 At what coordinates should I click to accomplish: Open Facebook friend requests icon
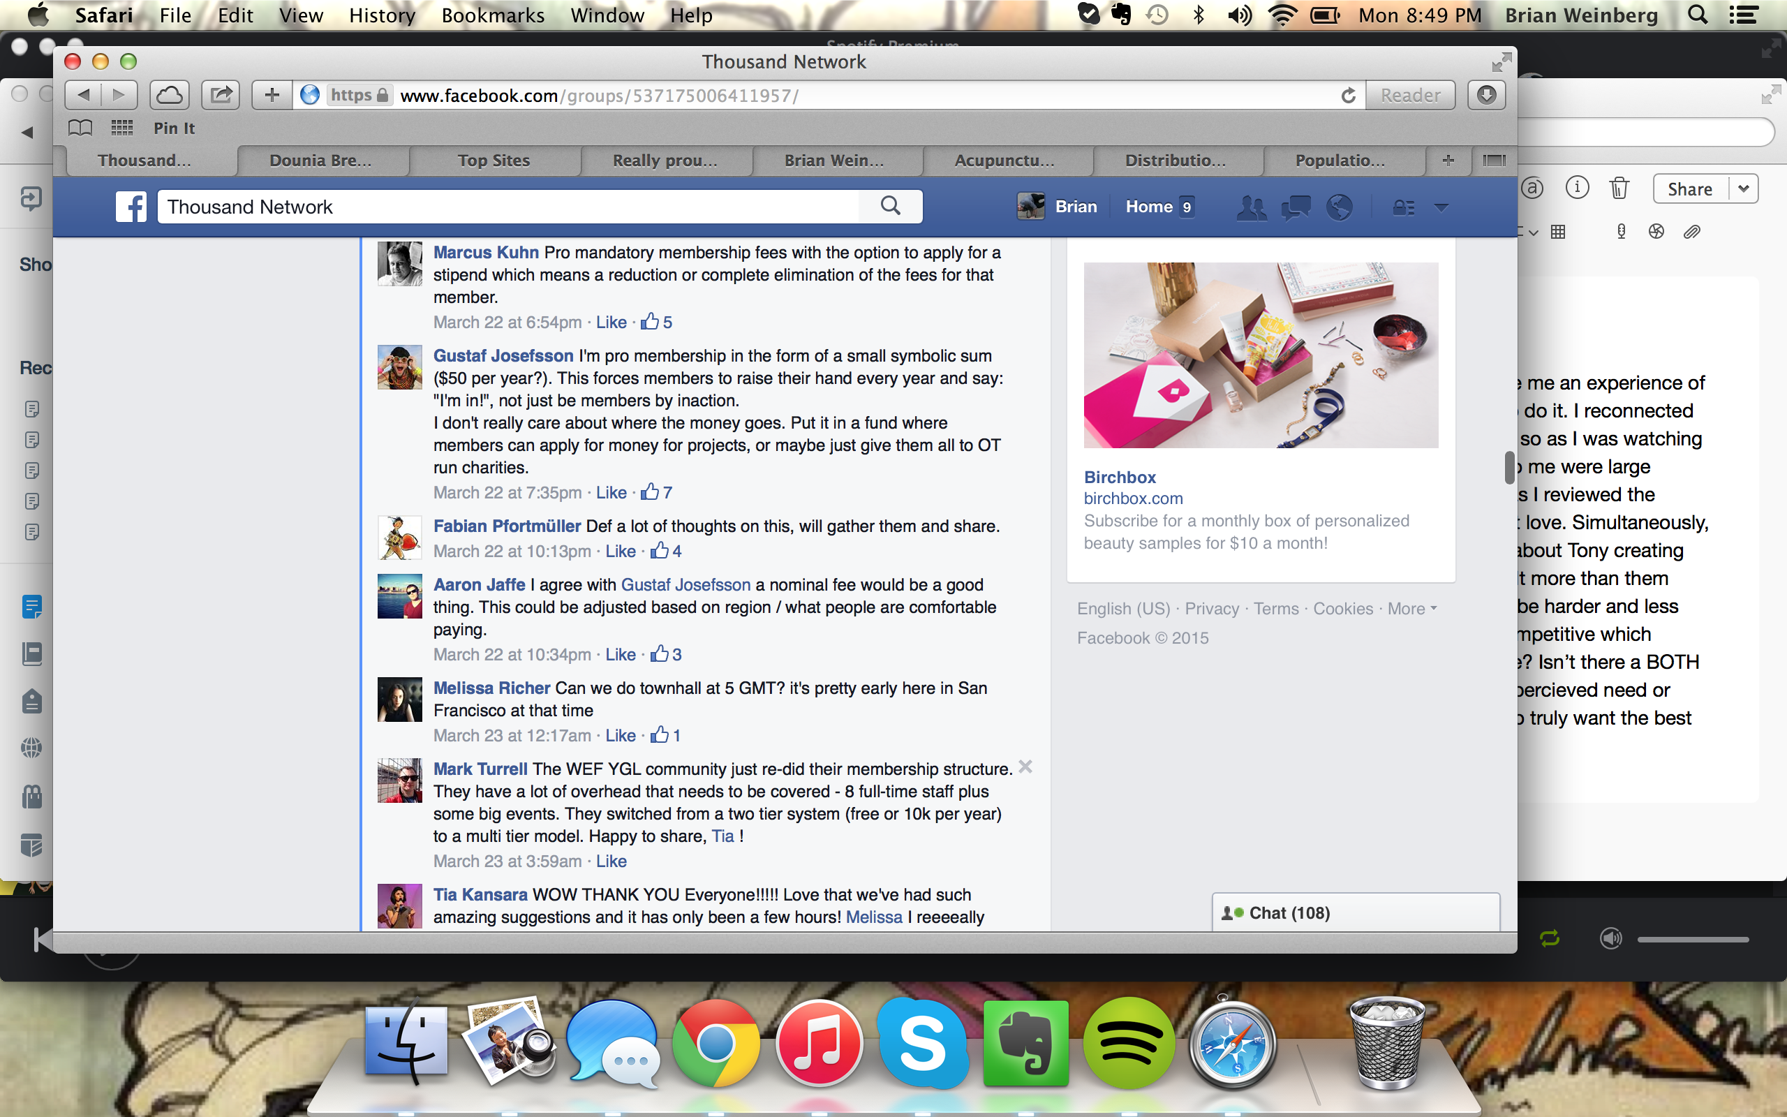[x=1252, y=207]
